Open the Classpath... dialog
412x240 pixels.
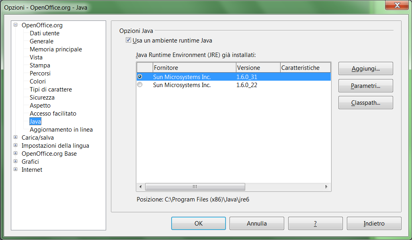click(365, 103)
